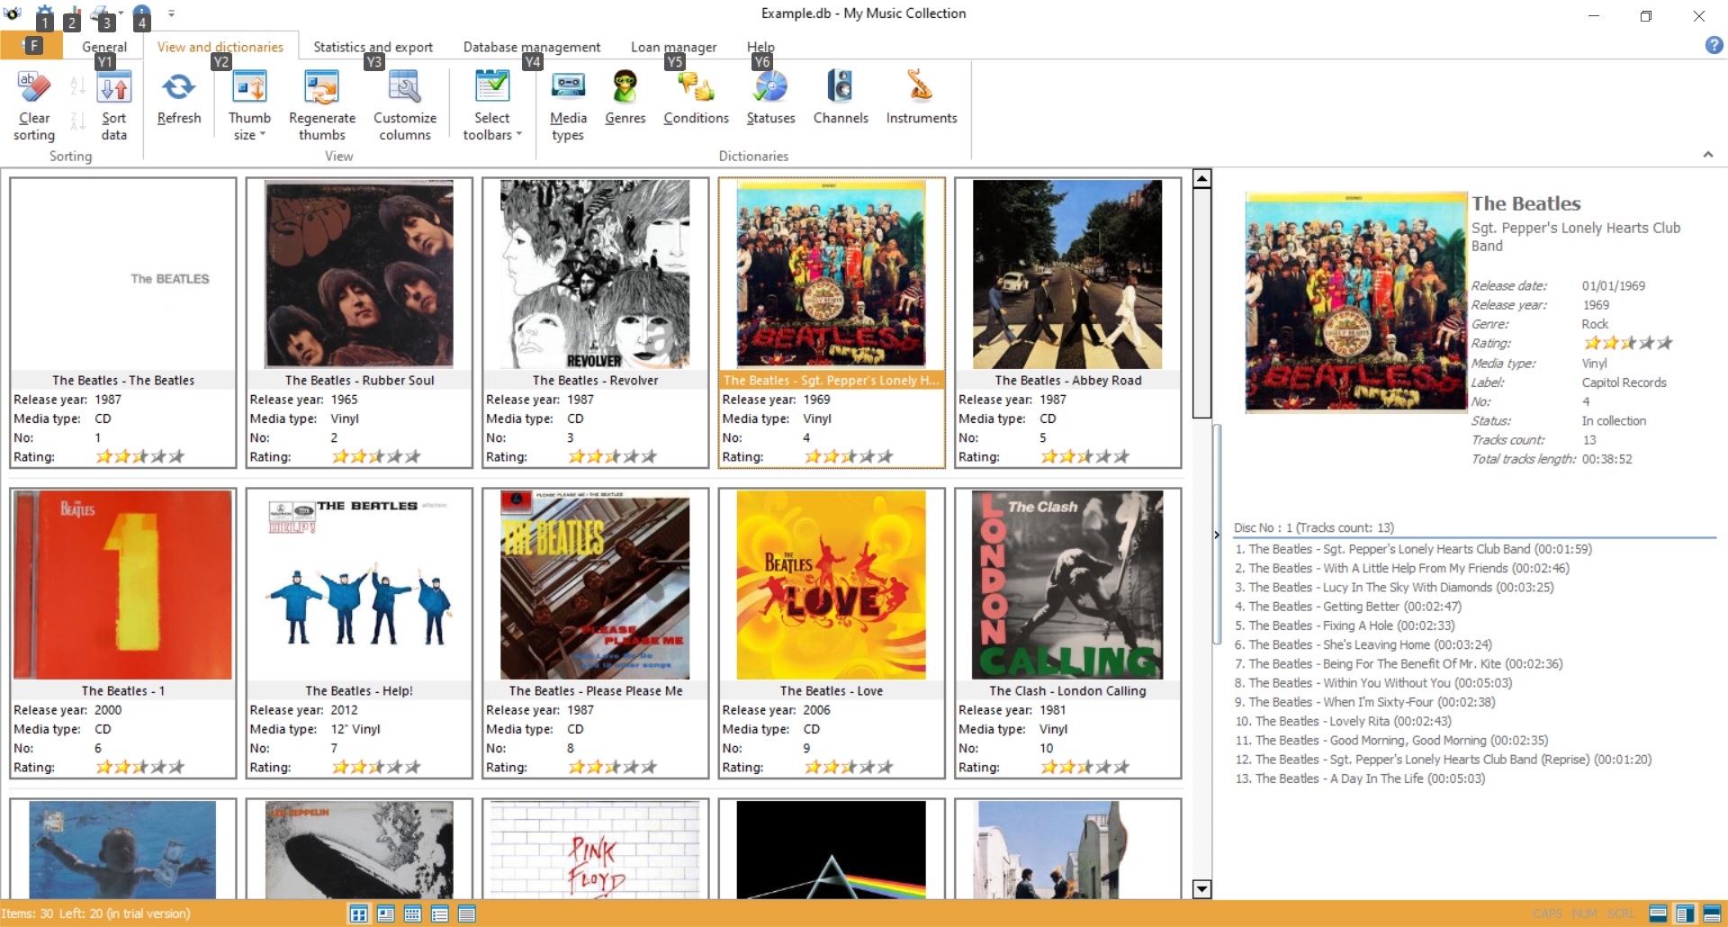
Task: Place details panel at the top layout
Action: (1712, 913)
